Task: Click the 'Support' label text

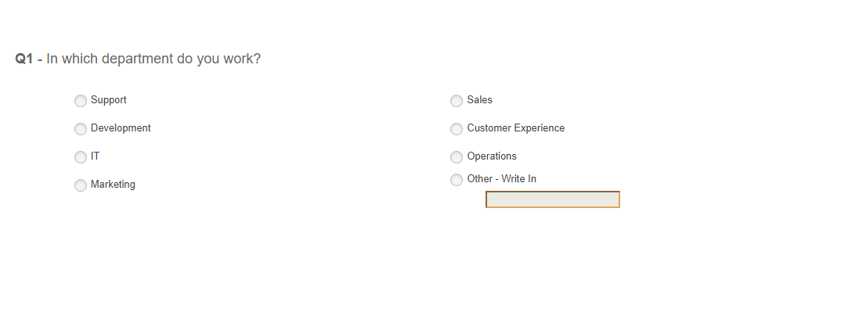Action: [x=108, y=100]
